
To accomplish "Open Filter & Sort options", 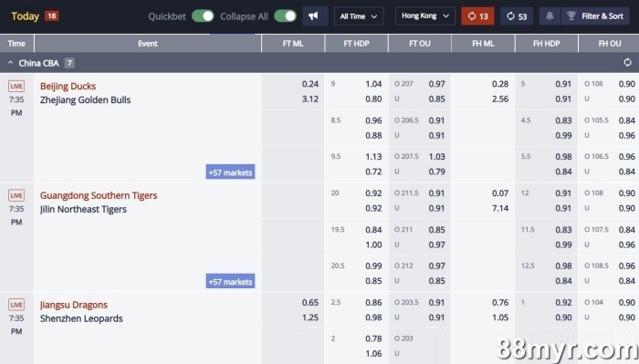I will (x=596, y=16).
